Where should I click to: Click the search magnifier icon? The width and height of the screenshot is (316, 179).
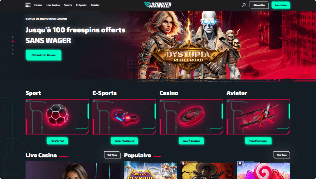tap(244, 5)
